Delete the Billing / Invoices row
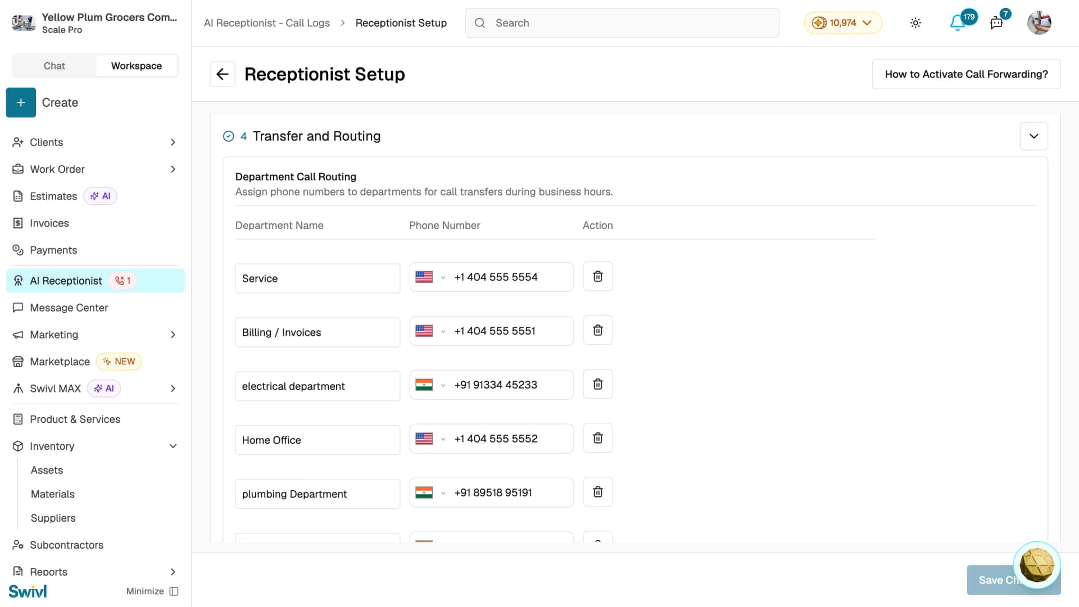 coord(597,330)
